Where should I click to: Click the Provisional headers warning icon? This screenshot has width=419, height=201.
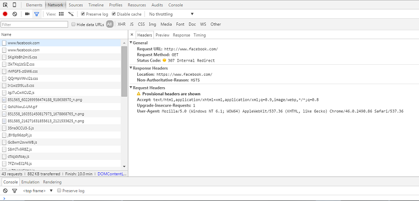pyautogui.click(x=139, y=93)
